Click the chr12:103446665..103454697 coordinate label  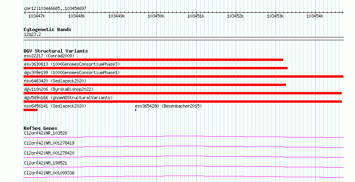click(x=55, y=9)
